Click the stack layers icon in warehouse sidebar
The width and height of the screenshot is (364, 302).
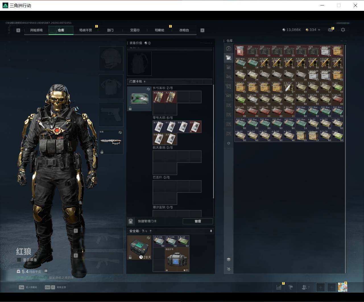pyautogui.click(x=228, y=259)
